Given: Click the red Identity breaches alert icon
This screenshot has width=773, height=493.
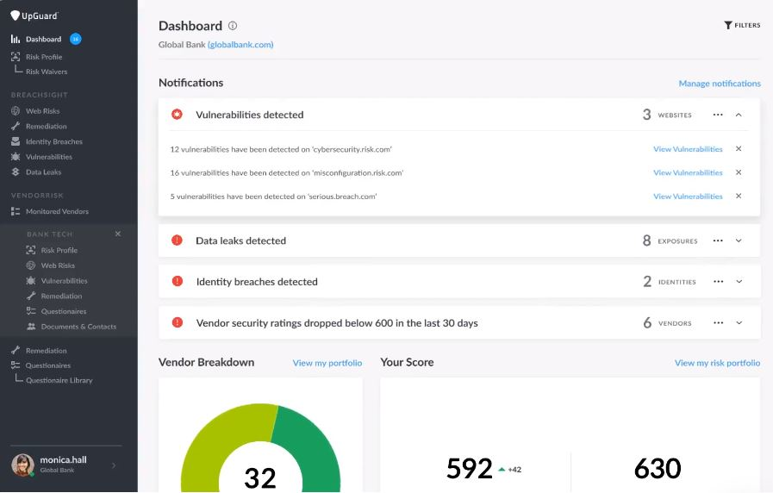Looking at the screenshot, I should coord(177,281).
